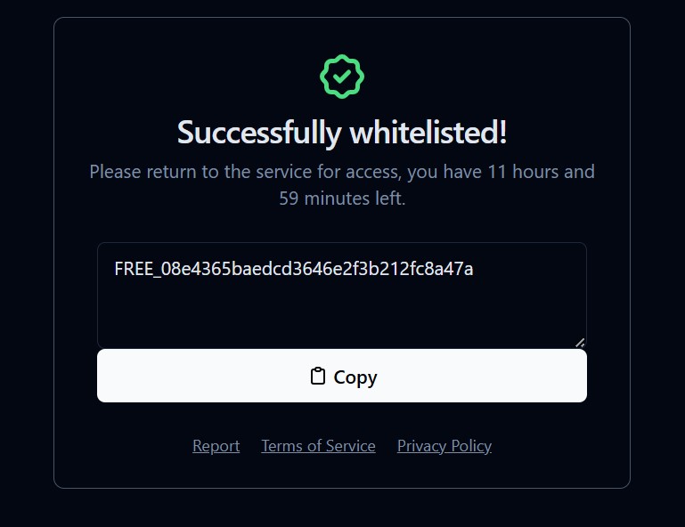The height and width of the screenshot is (527, 685).
Task: Click the FREE_08e4365b key text
Action: point(294,269)
